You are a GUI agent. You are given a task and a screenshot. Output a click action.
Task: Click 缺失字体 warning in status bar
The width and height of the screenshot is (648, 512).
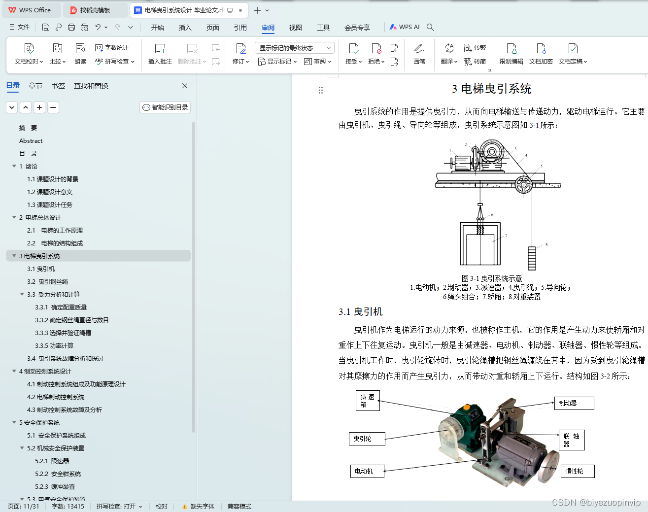click(x=198, y=507)
